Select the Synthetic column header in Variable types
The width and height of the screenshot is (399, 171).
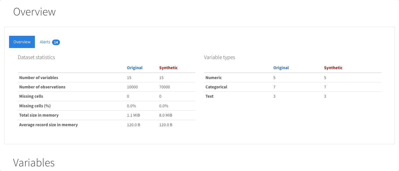coord(333,68)
